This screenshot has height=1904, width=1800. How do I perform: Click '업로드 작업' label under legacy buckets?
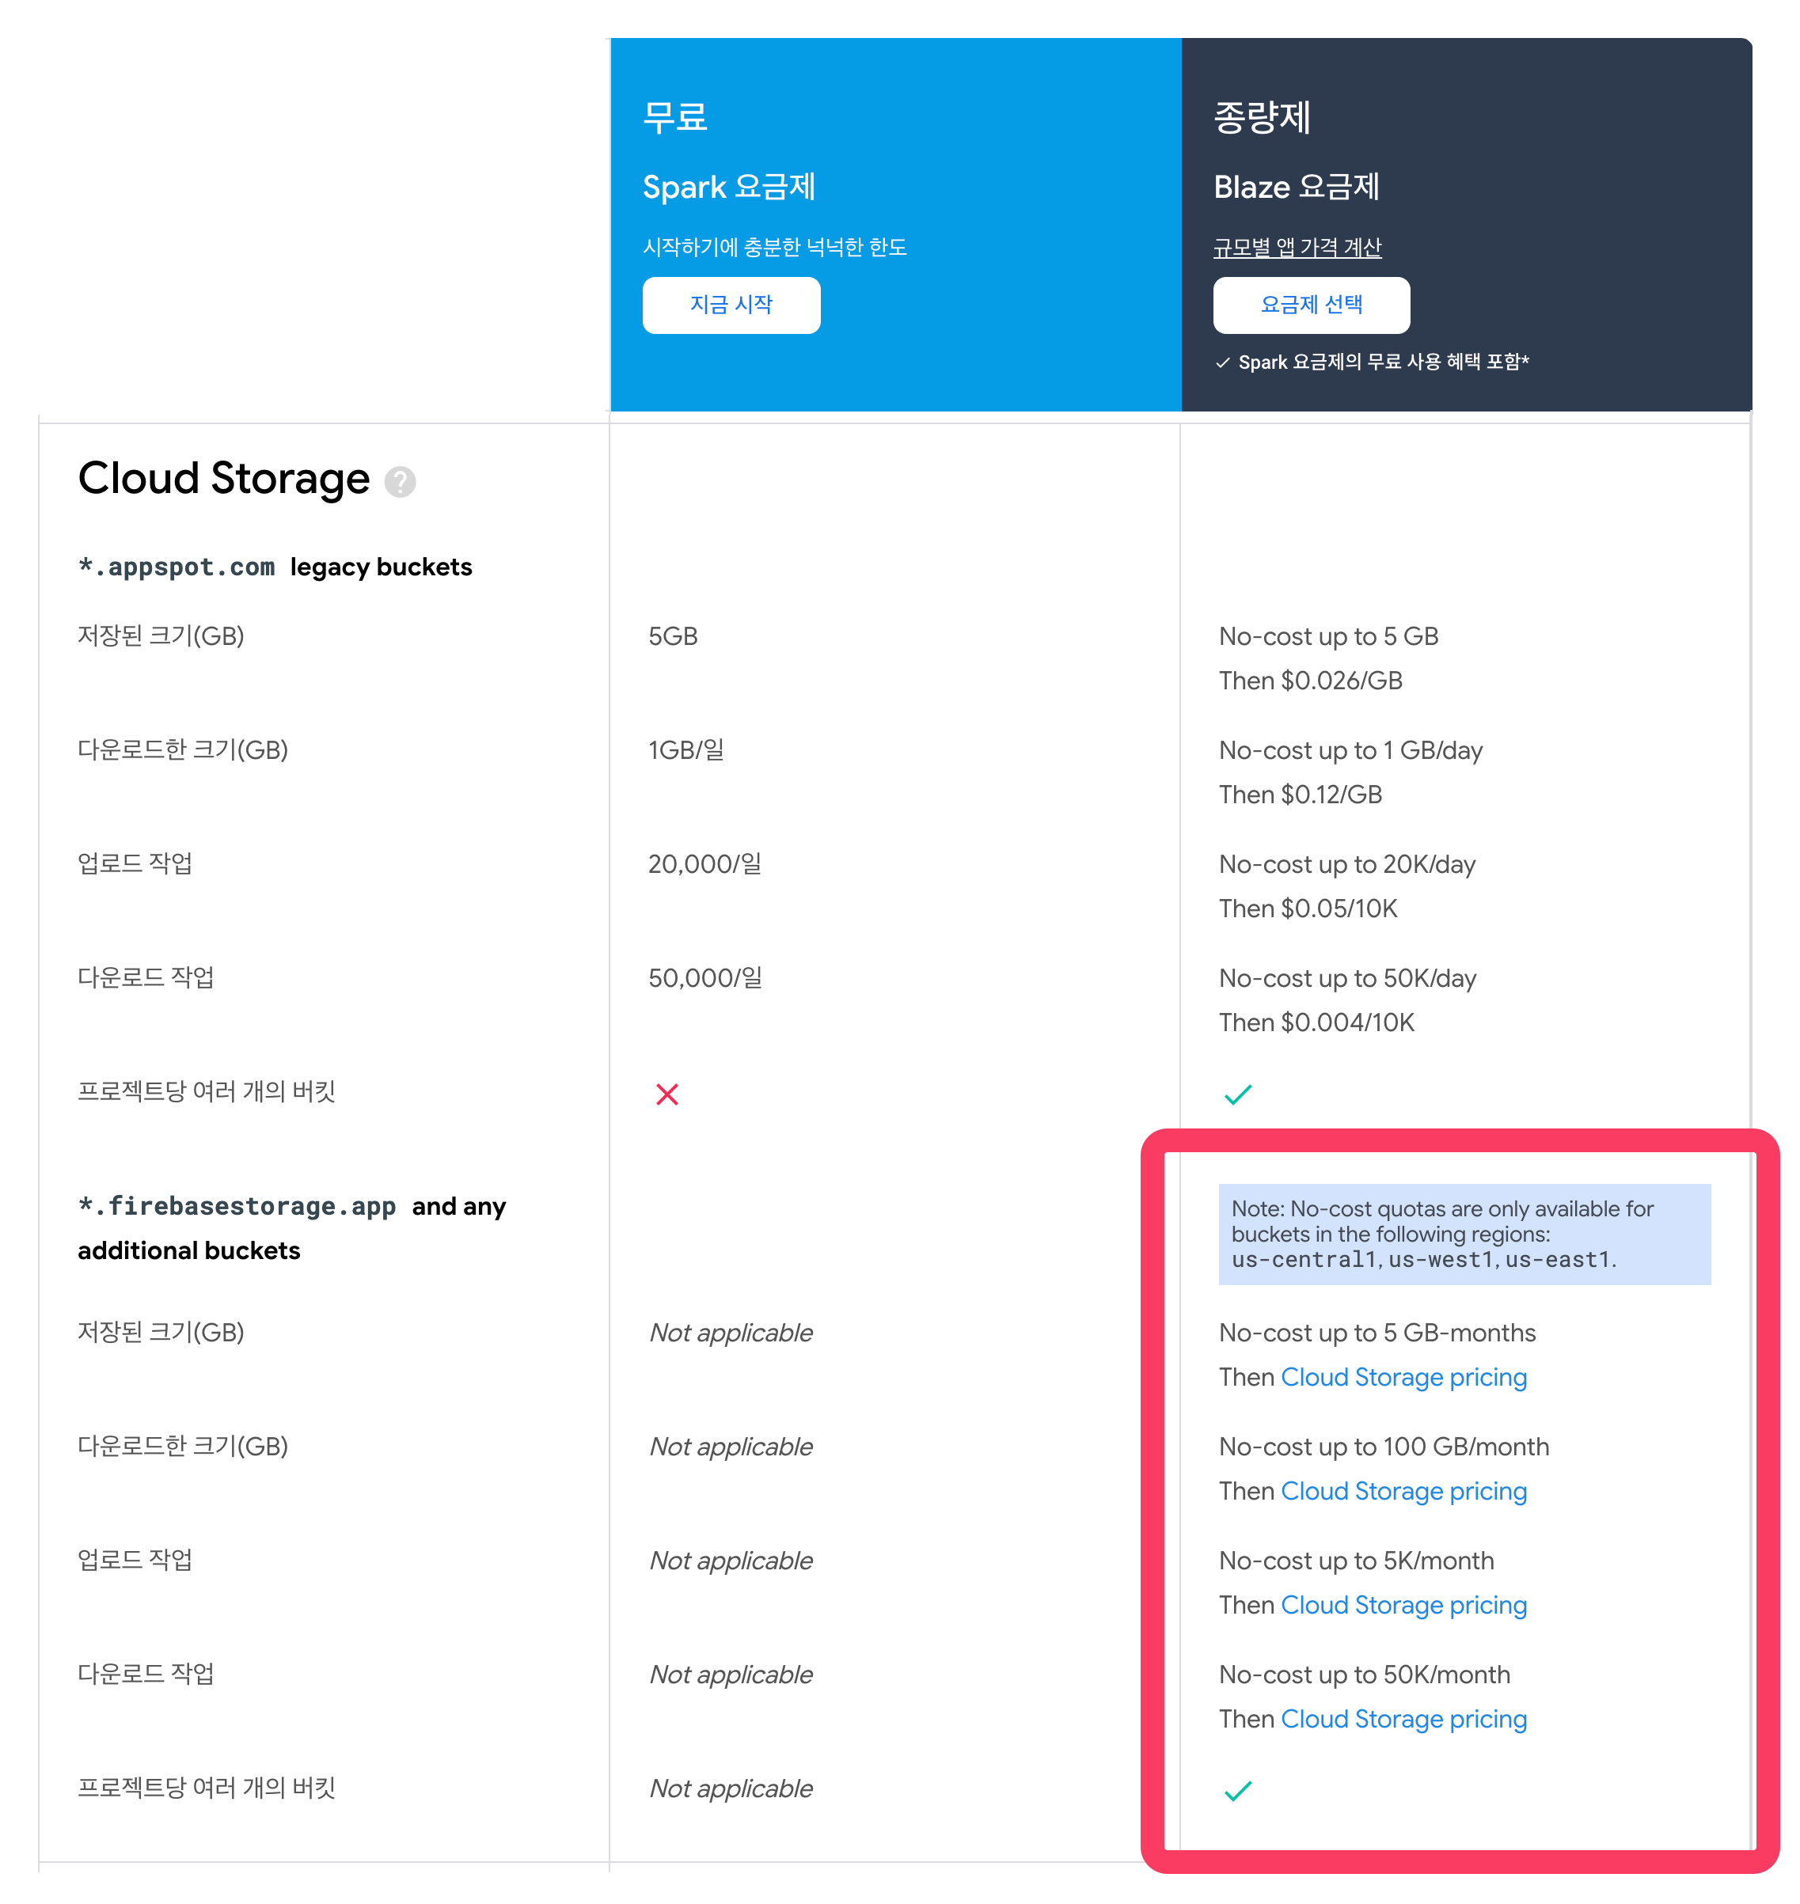[x=135, y=863]
